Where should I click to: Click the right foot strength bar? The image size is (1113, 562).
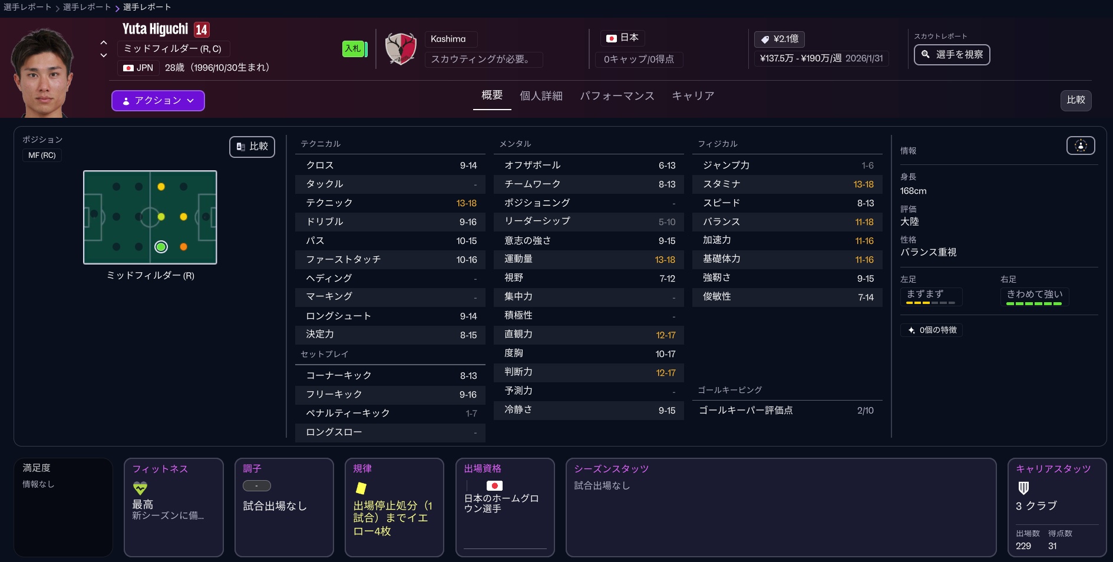[x=1033, y=303]
